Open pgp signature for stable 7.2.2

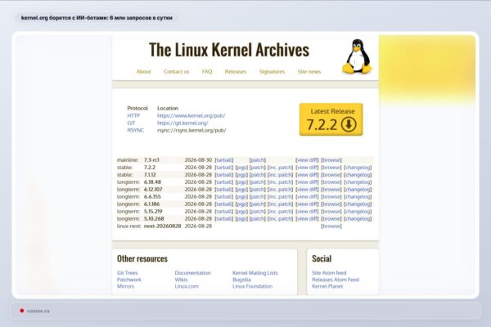click(241, 168)
